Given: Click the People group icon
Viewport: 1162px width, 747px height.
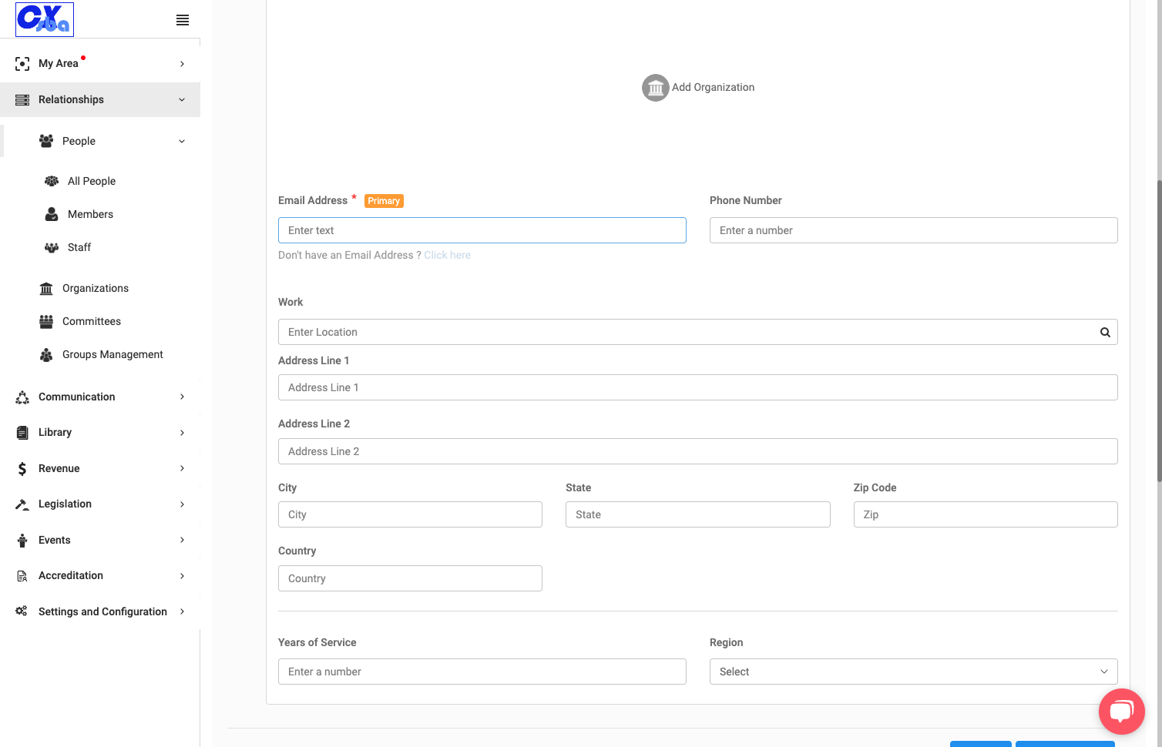Looking at the screenshot, I should point(46,141).
